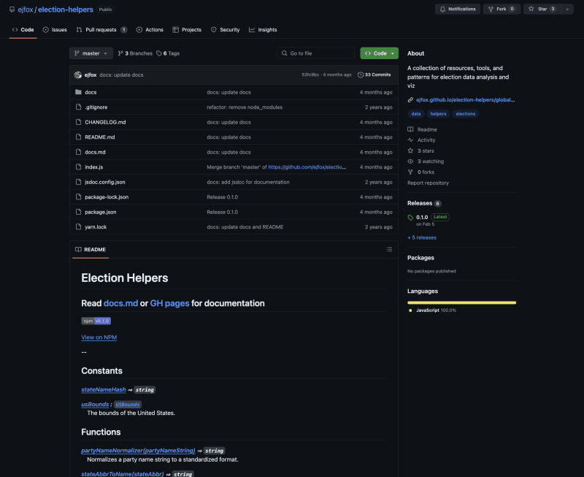Click the elections topic tag

pyautogui.click(x=466, y=114)
